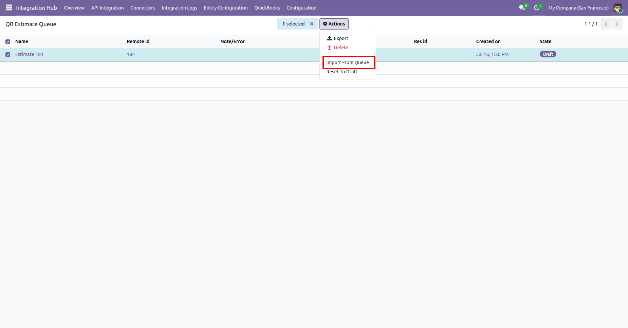Open the Connectors menu

(143, 8)
